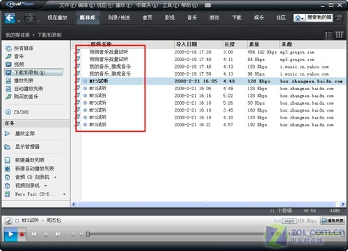Open the 文件(F) menu

tap(68, 5)
